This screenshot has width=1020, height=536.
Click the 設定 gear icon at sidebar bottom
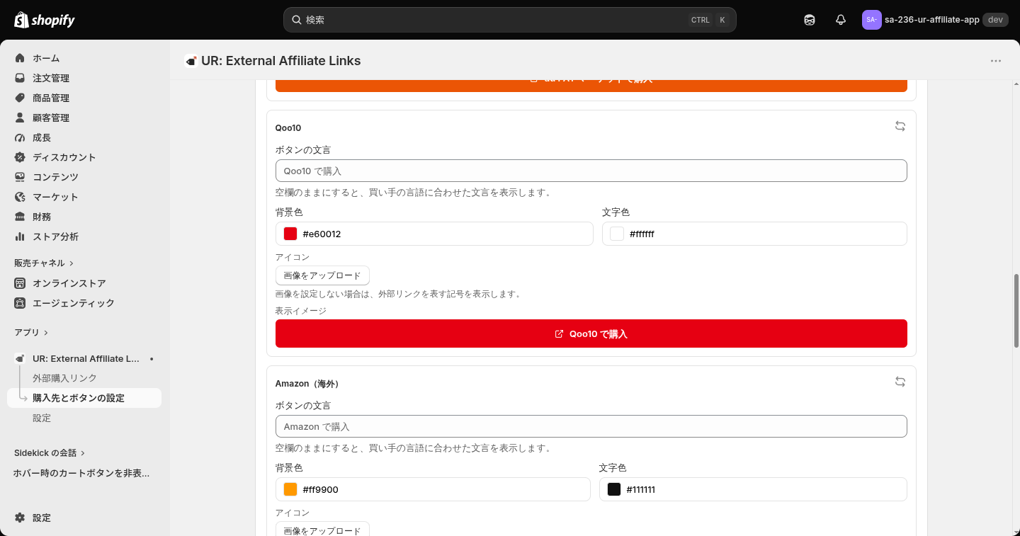click(20, 518)
